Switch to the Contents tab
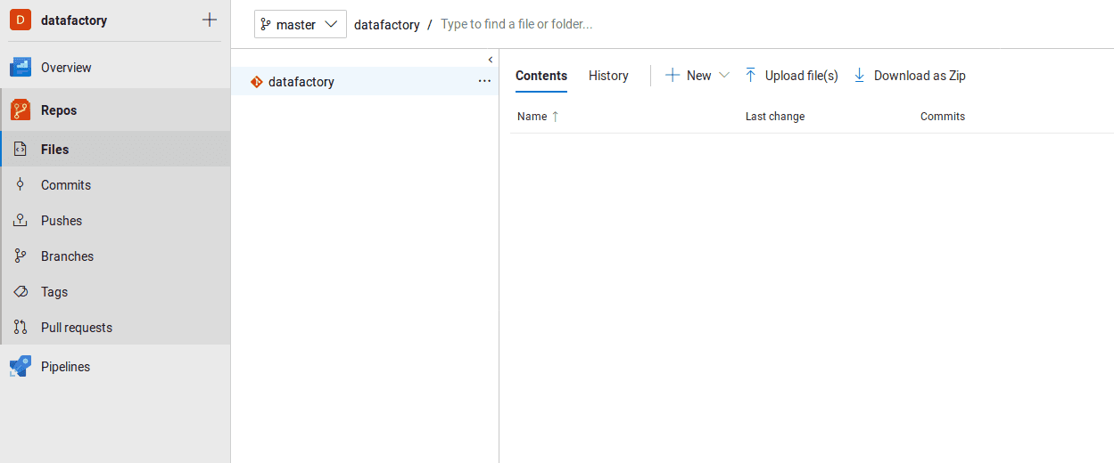 [x=541, y=76]
